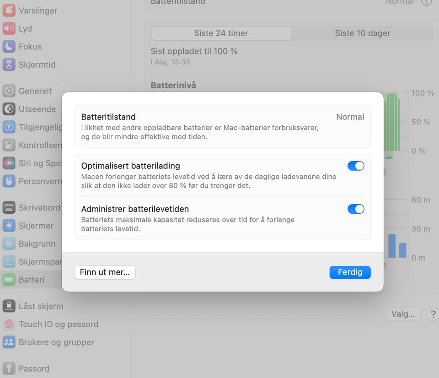
Task: Open the Passord key icon
Action: (9, 368)
